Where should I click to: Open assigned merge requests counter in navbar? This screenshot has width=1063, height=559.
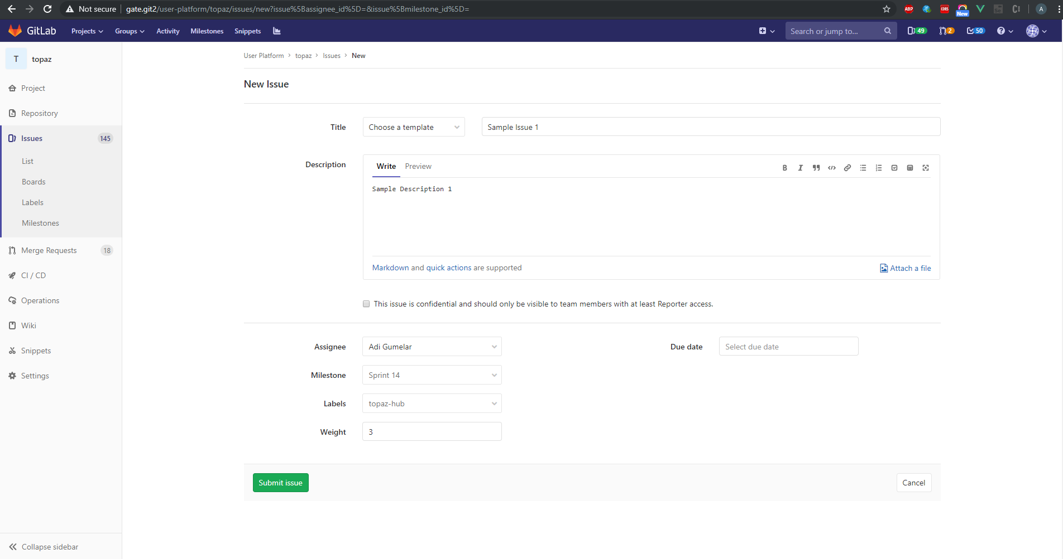click(x=946, y=31)
